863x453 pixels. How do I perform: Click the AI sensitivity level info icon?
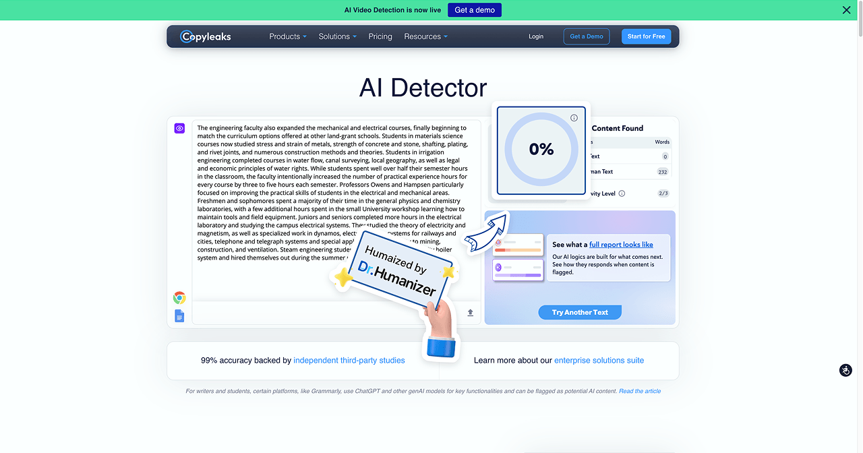(x=622, y=193)
